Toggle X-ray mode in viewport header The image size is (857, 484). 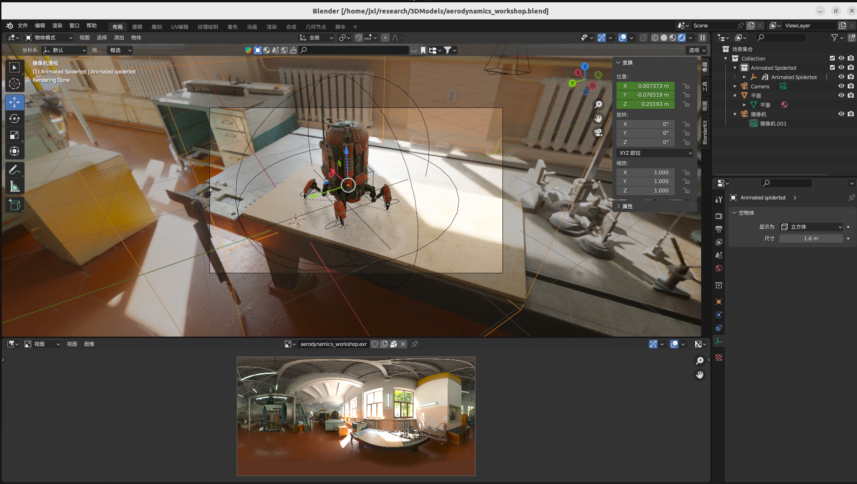coord(643,38)
